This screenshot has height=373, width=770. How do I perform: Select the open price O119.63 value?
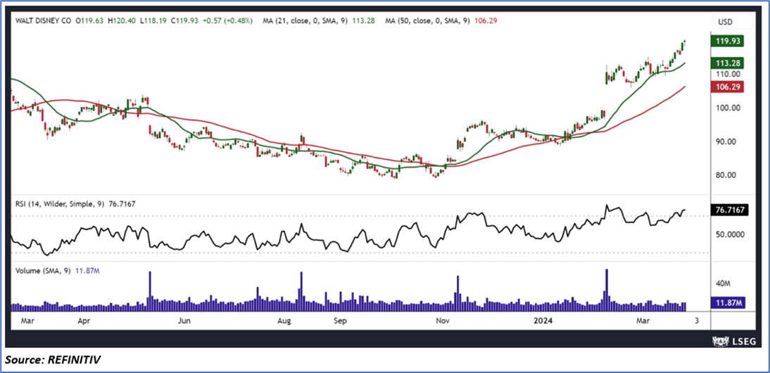(89, 21)
